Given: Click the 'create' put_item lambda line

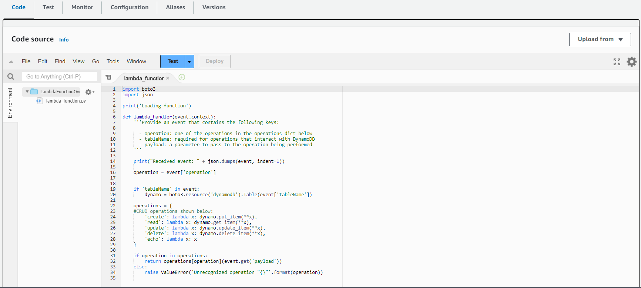Looking at the screenshot, I should [201, 217].
